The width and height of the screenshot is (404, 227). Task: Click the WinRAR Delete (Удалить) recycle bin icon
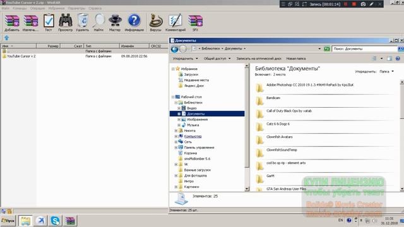coord(83,23)
